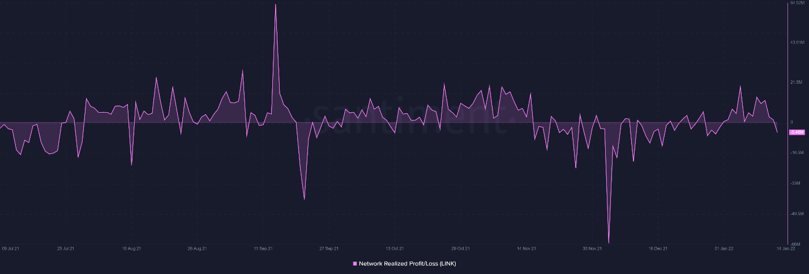Click the '09 Jul 21' date label
Screen dimensions: 809x274
click(x=11, y=249)
